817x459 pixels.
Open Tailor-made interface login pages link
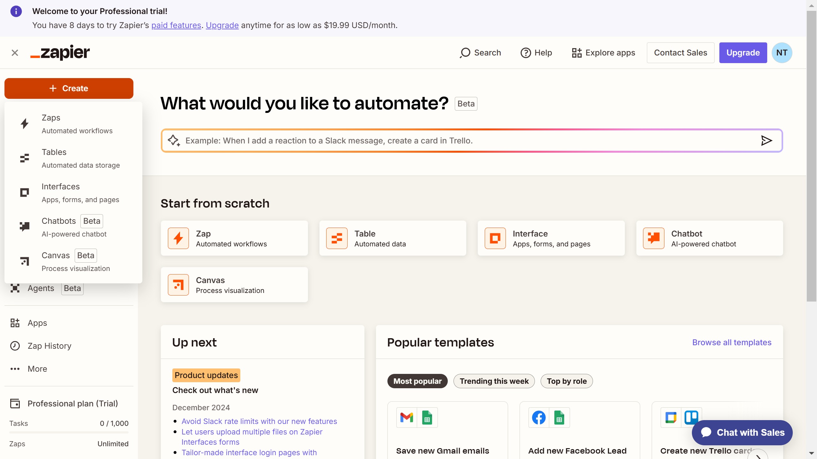pyautogui.click(x=249, y=453)
